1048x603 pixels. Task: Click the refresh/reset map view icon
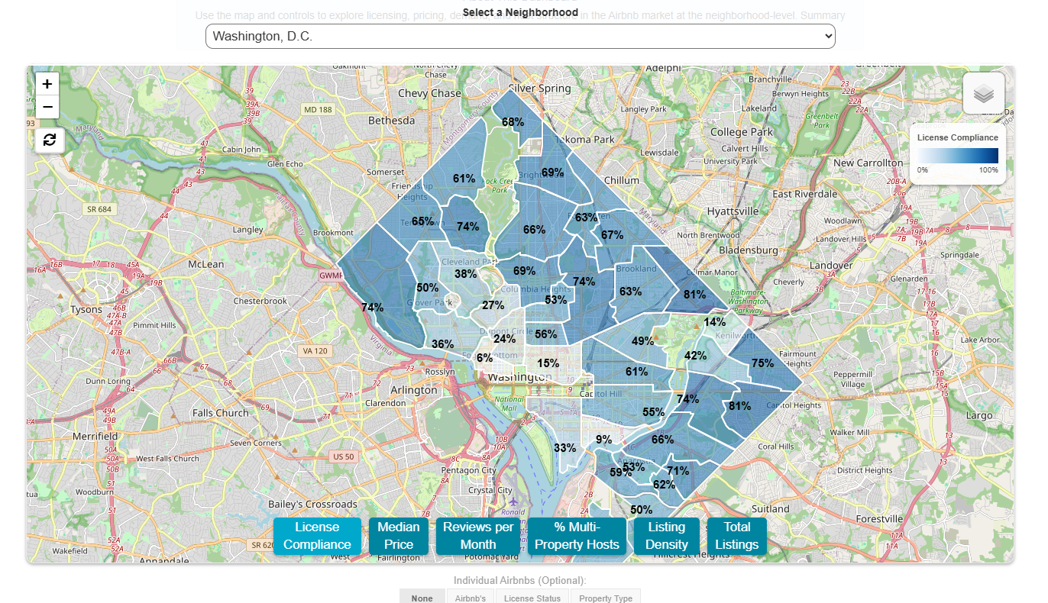pos(49,140)
